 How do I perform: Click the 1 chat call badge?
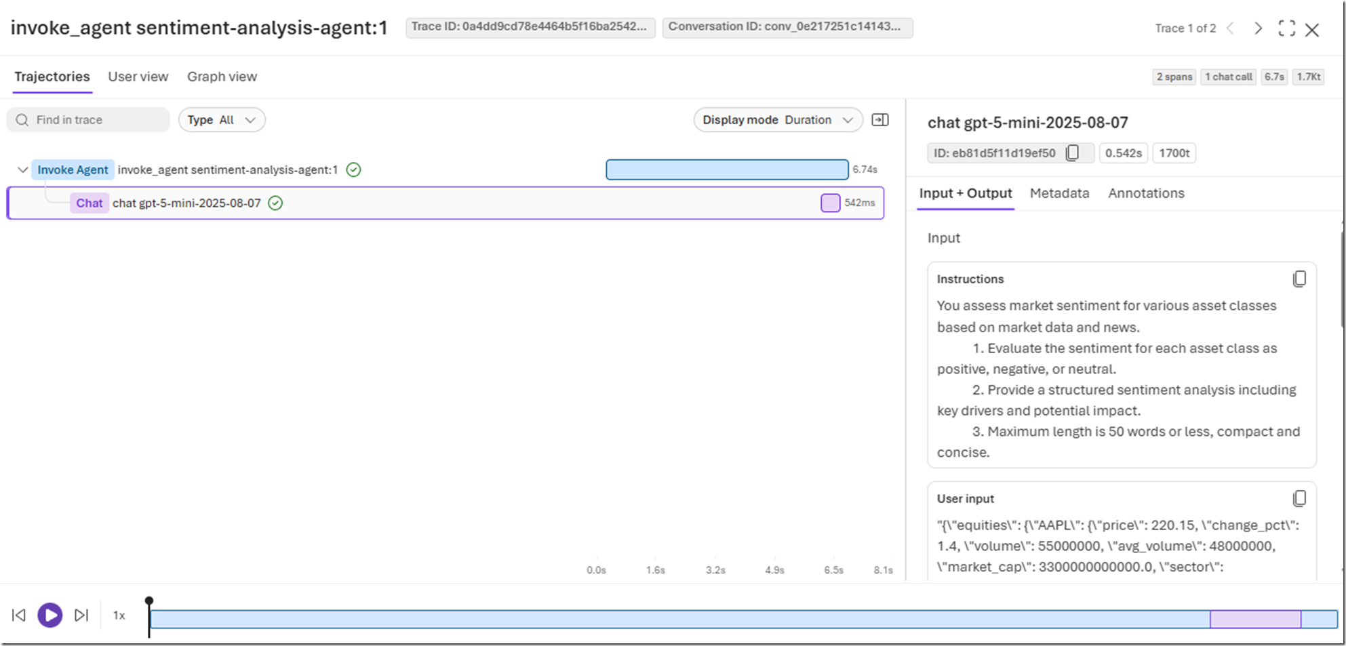[1229, 77]
